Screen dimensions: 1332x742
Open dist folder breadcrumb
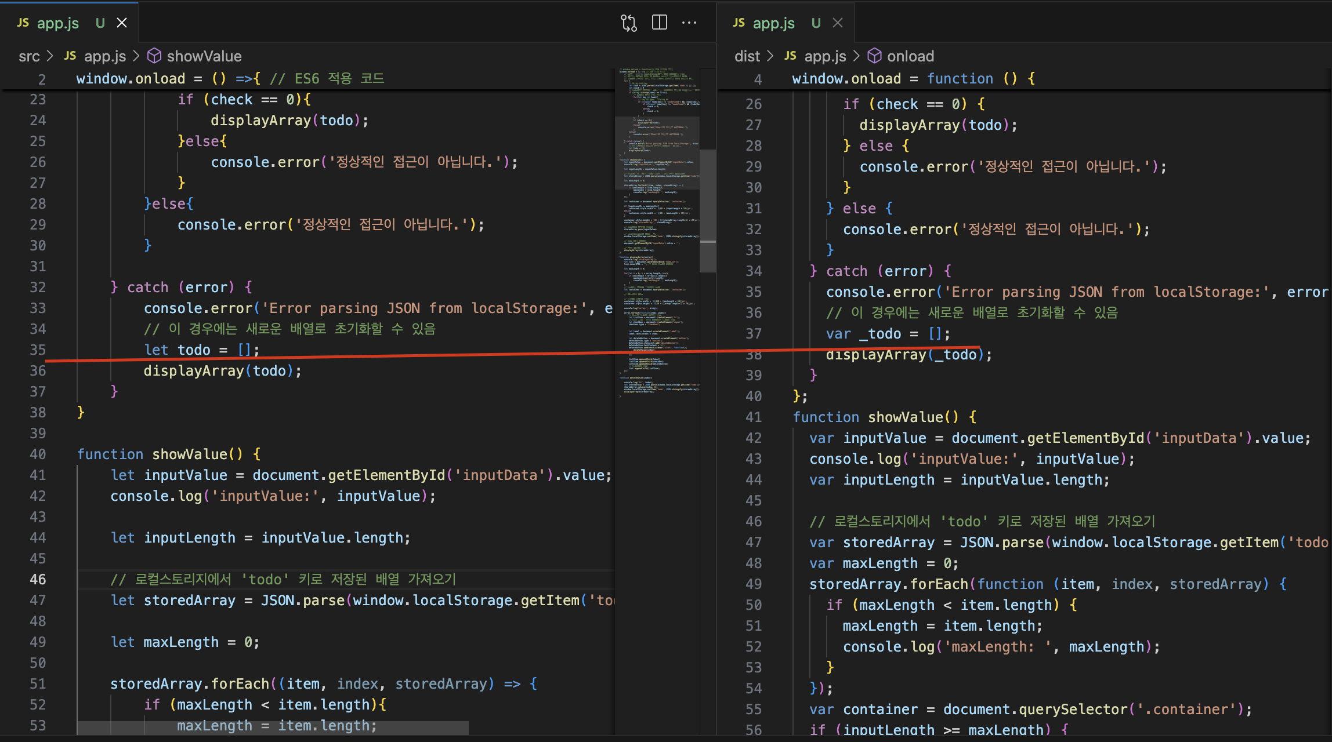click(x=747, y=56)
